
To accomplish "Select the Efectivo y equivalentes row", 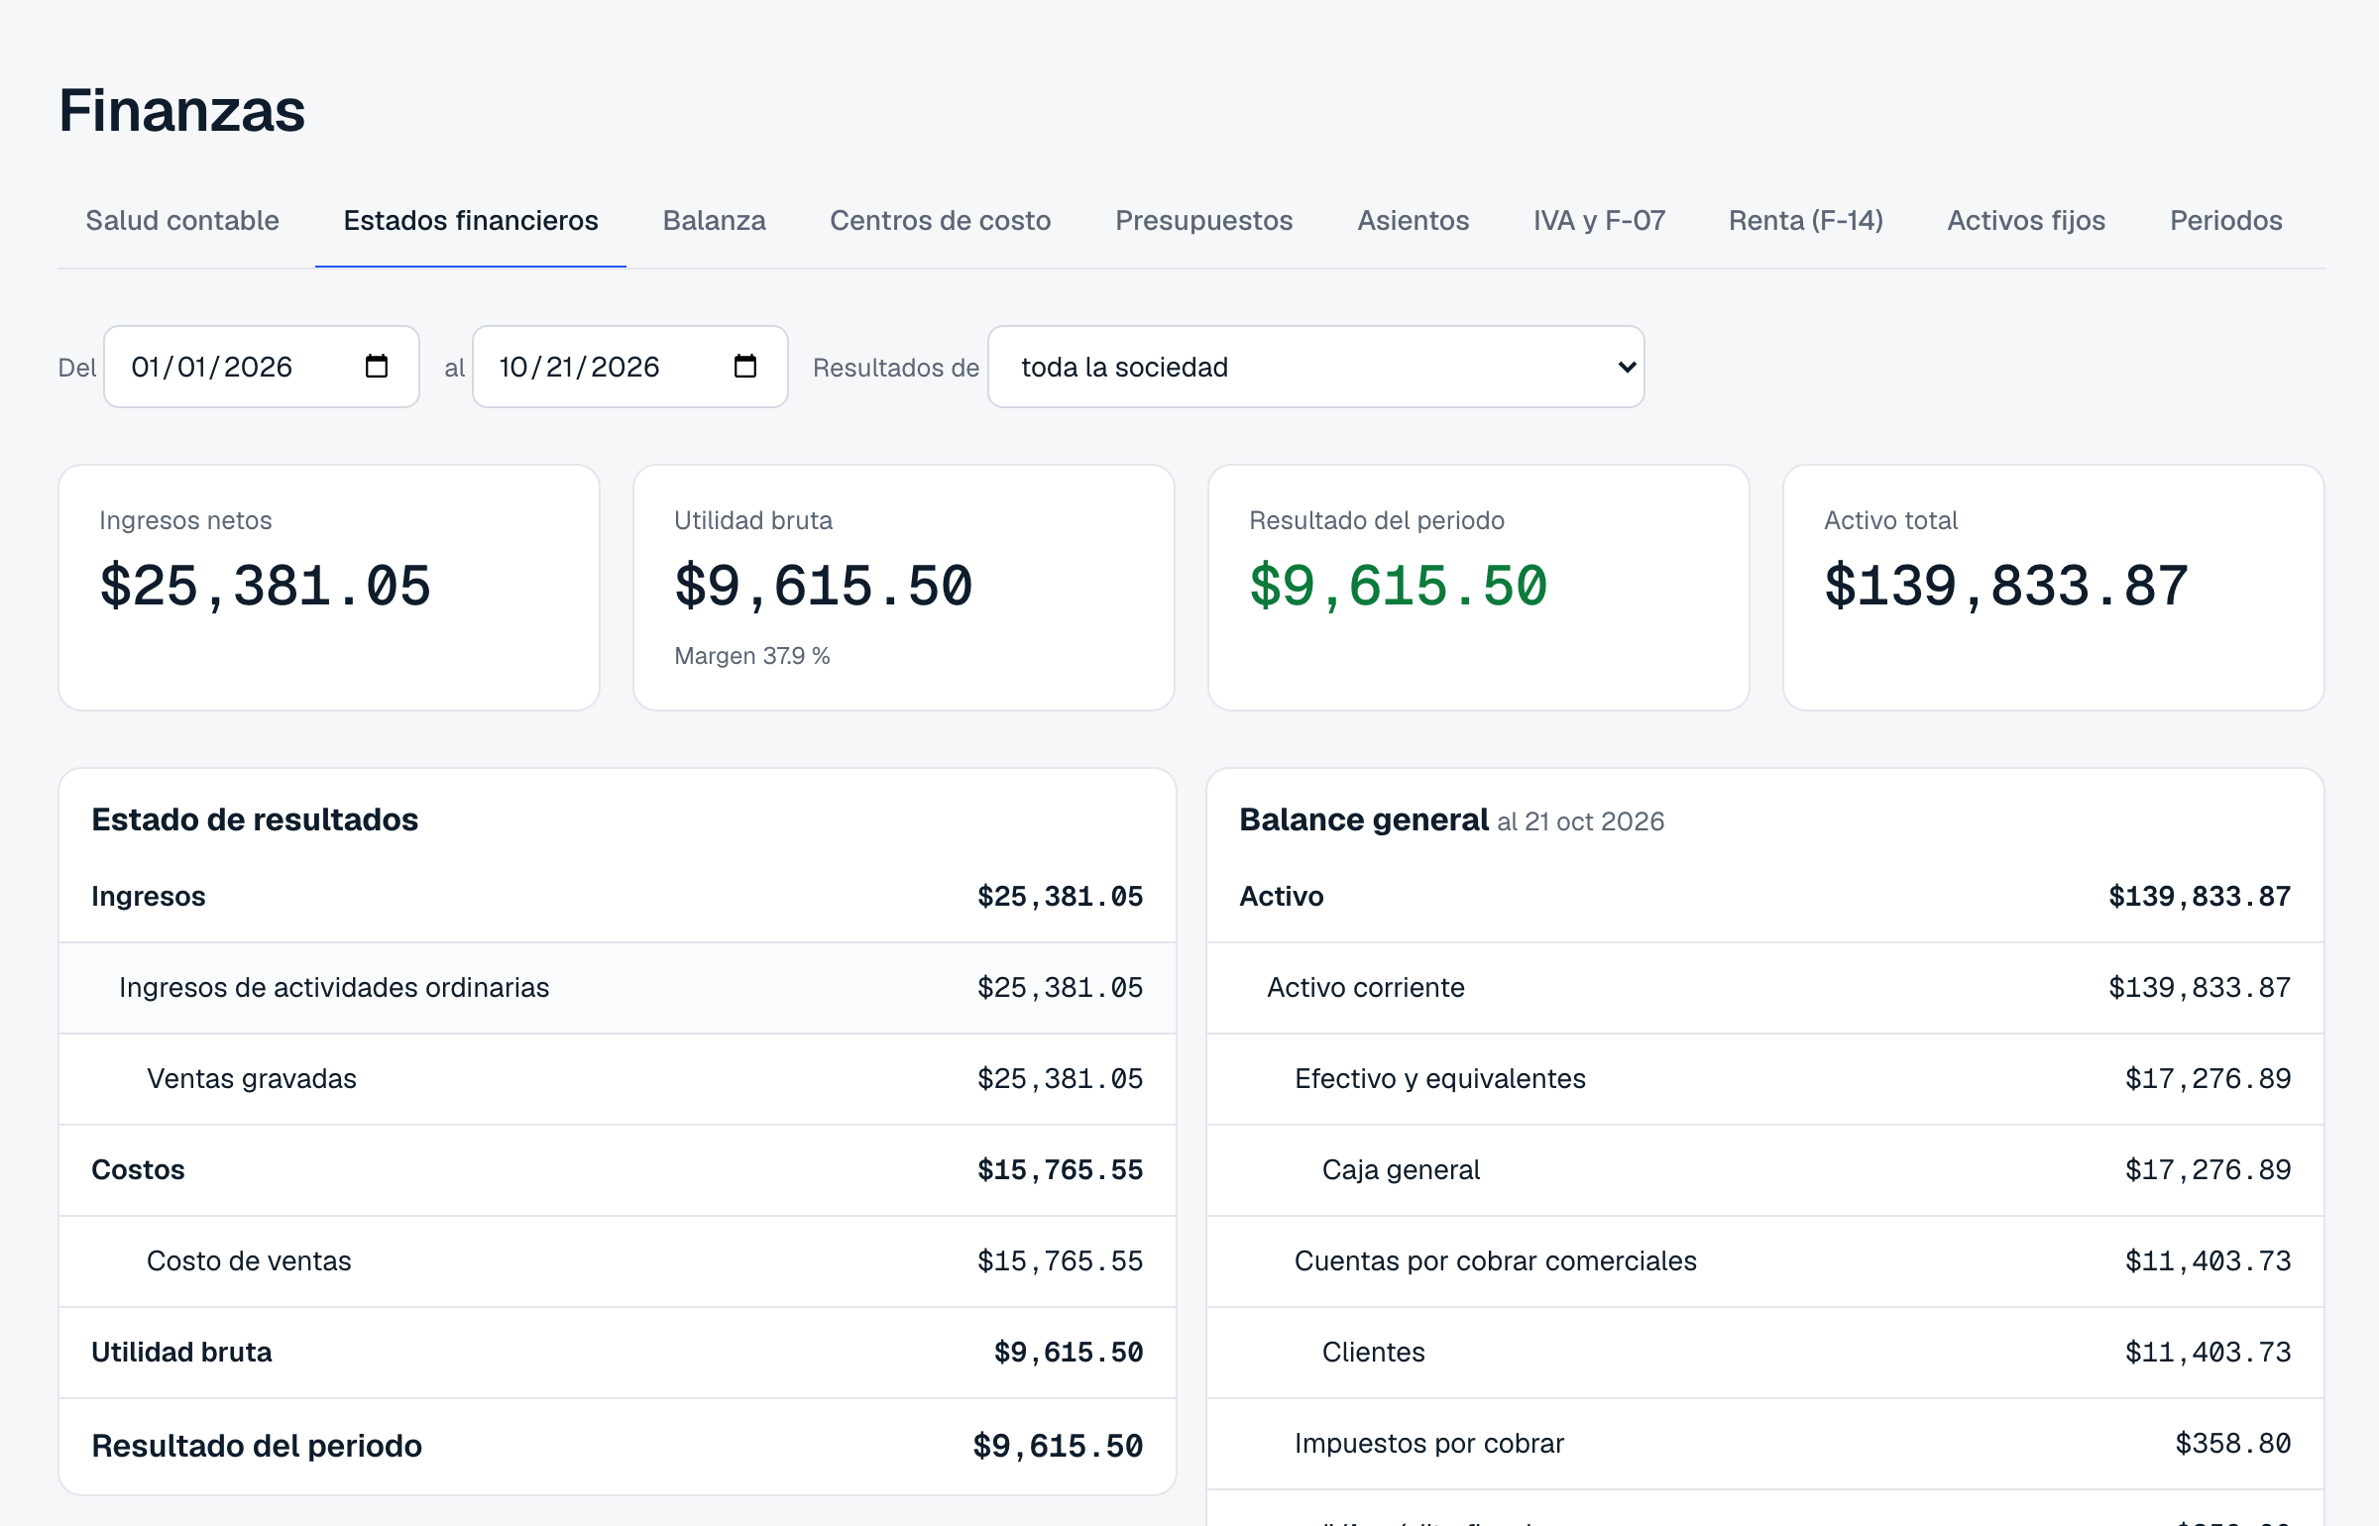I will tap(1765, 1079).
